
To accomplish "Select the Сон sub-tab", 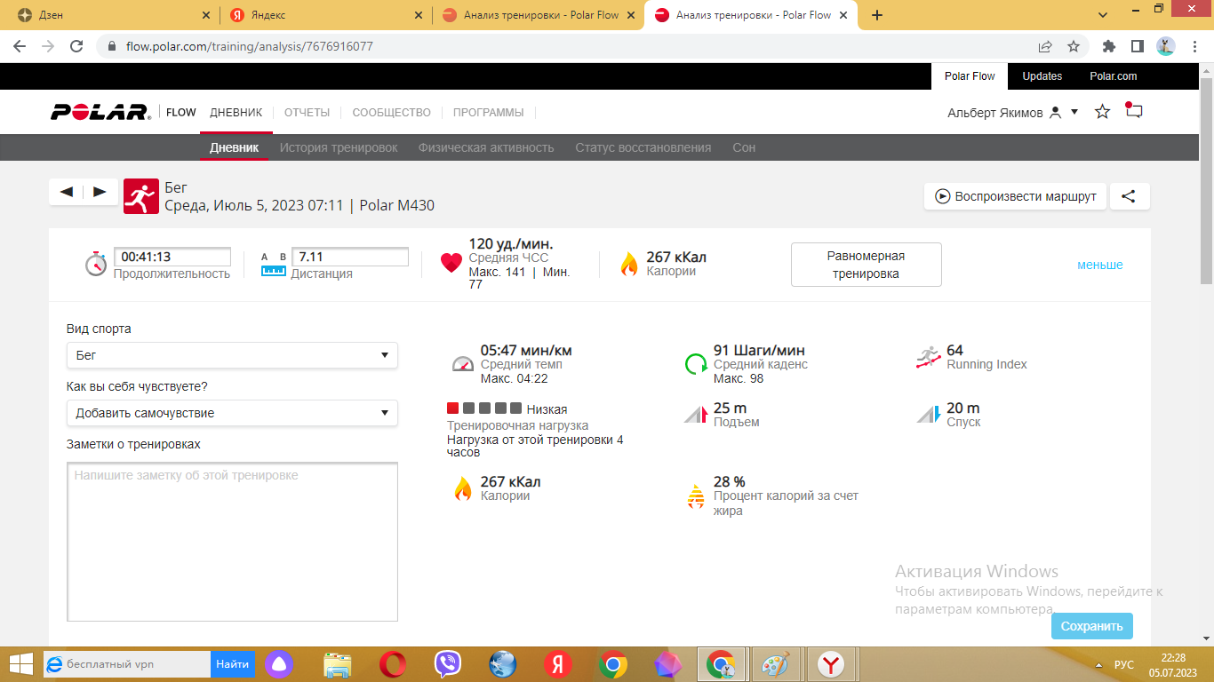I will (744, 147).
